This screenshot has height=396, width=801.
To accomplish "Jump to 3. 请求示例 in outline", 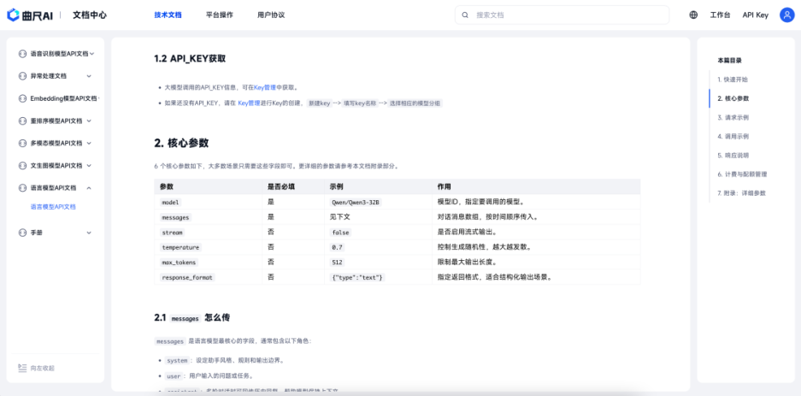I will [733, 117].
